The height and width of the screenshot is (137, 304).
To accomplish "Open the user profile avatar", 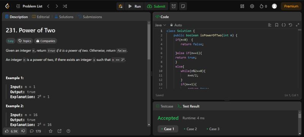I will pos(274,6).
